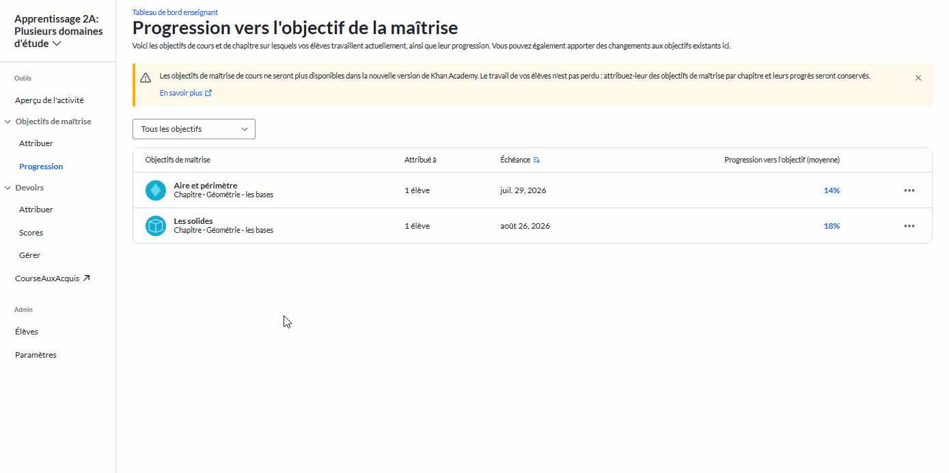
Task: Open the more options menu for Aire et périmètre
Action: pos(909,190)
